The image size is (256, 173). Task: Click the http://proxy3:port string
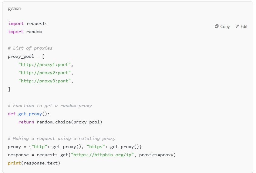click(45, 81)
